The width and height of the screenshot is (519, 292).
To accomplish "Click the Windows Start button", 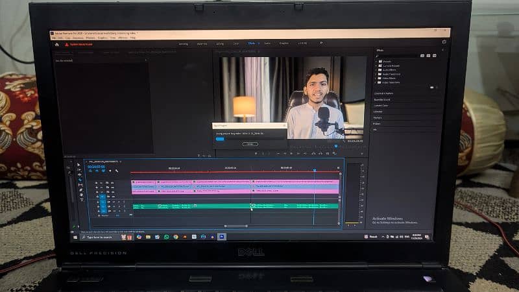I will (x=75, y=237).
